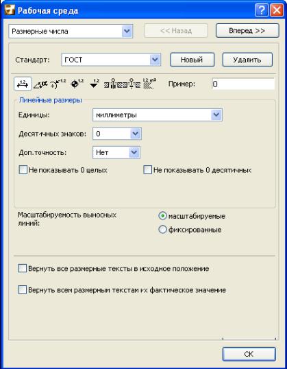Image resolution: width=287 pixels, height=369 pixels.
Task: Click the ArchiCAD icon in the title bar
Action: coord(10,11)
